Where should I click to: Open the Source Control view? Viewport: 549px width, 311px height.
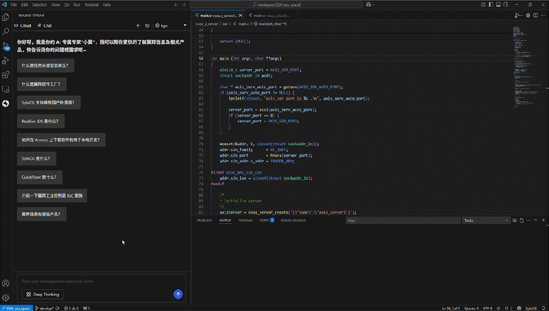click(x=6, y=46)
